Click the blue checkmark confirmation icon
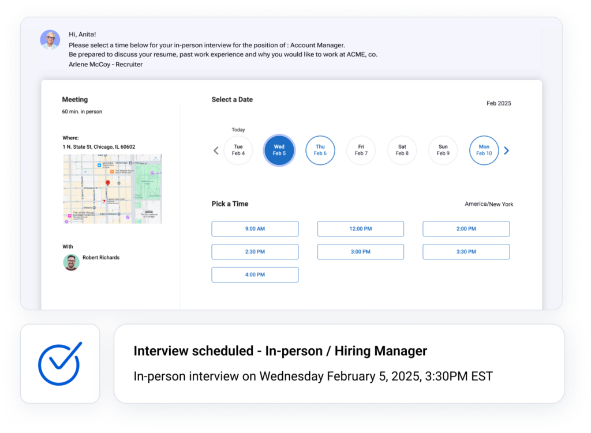 point(60,363)
